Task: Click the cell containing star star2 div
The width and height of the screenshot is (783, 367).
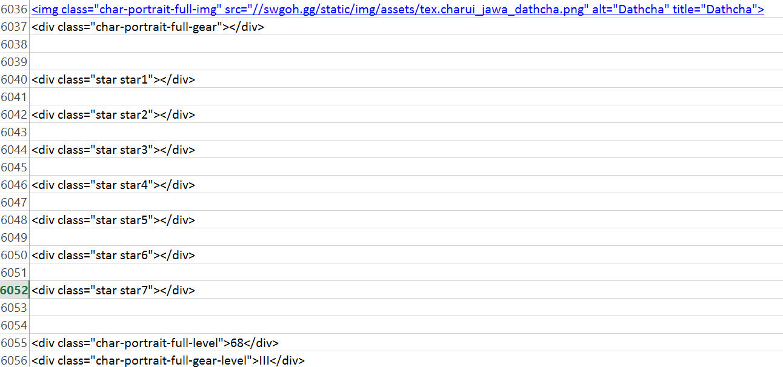Action: [x=113, y=115]
